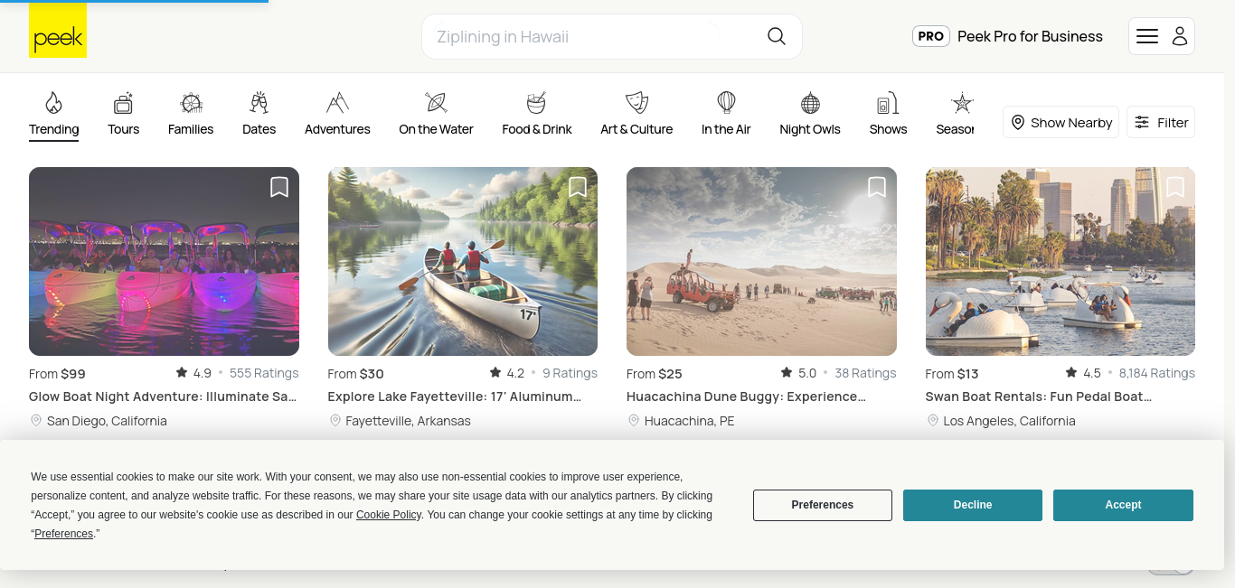Accept the cookies
The image size is (1235, 588).
tap(1123, 505)
